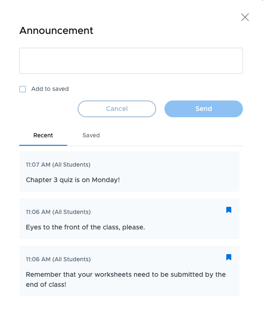
Task: Click the 11:06 AM timestamp above worksheets reminder
Action: (x=58, y=259)
